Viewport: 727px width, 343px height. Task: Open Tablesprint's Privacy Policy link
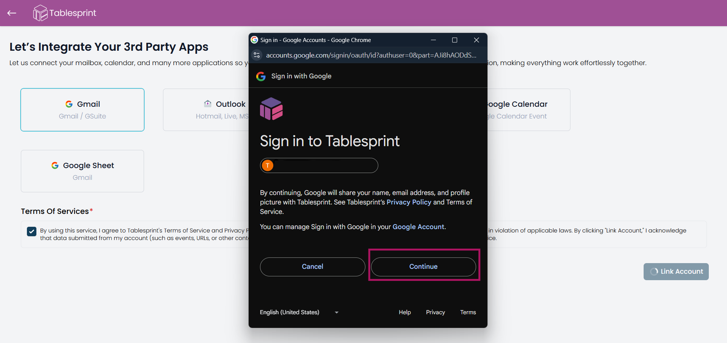(409, 202)
